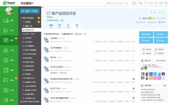
Task: Switch to the tab showing 0
Action: coord(68,26)
